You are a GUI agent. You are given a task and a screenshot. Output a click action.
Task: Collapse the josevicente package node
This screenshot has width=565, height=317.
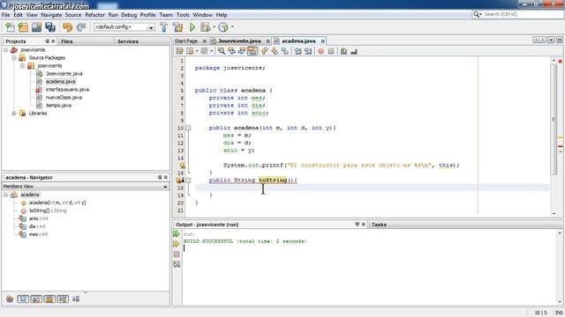(22, 66)
